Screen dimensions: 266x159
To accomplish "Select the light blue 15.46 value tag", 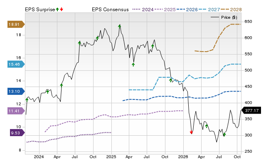I will pyautogui.click(x=16, y=65).
